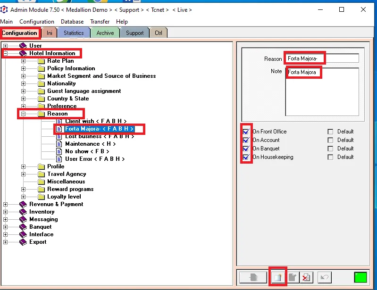The width and height of the screenshot is (377, 290).
Task: Expand the Profile folder
Action: pyautogui.click(x=23, y=167)
